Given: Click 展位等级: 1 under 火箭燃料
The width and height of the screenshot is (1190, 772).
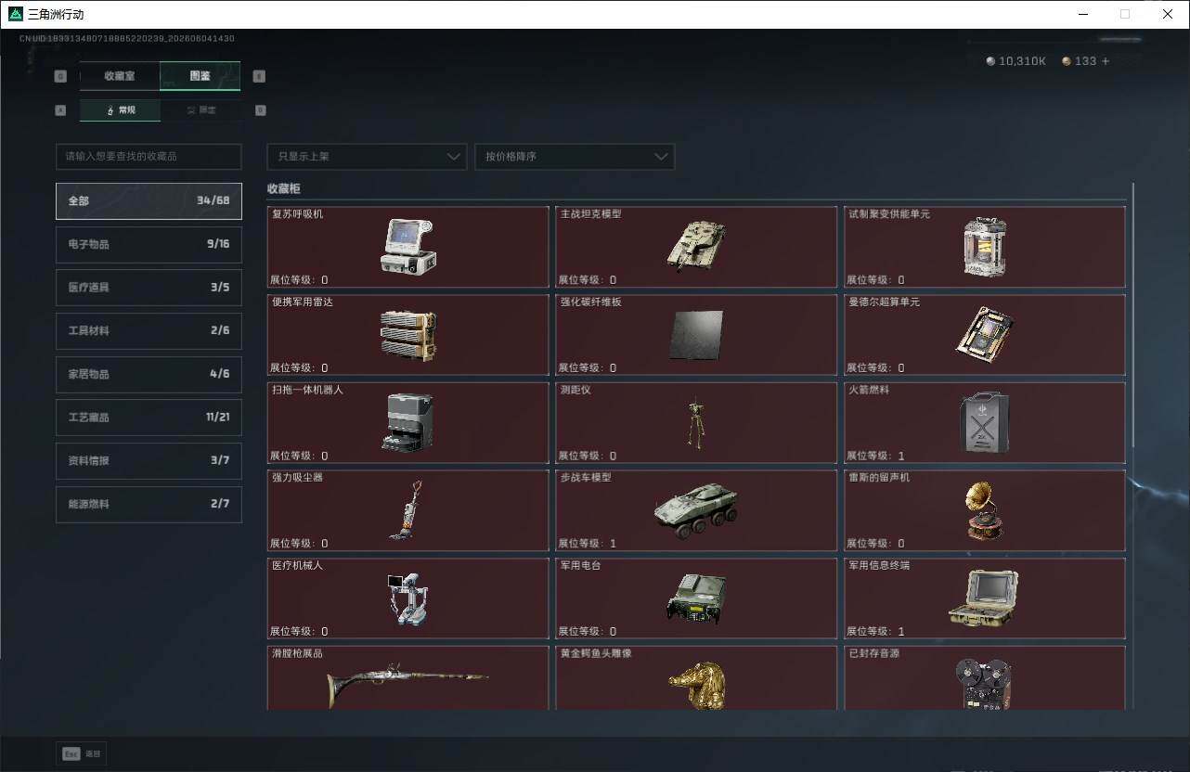Looking at the screenshot, I should [875, 456].
